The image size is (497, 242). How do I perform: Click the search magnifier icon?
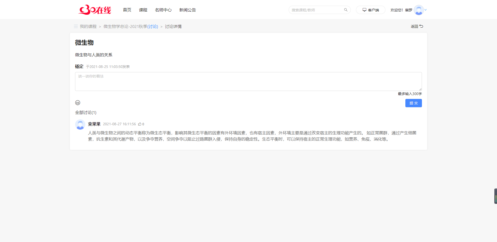[x=346, y=10]
